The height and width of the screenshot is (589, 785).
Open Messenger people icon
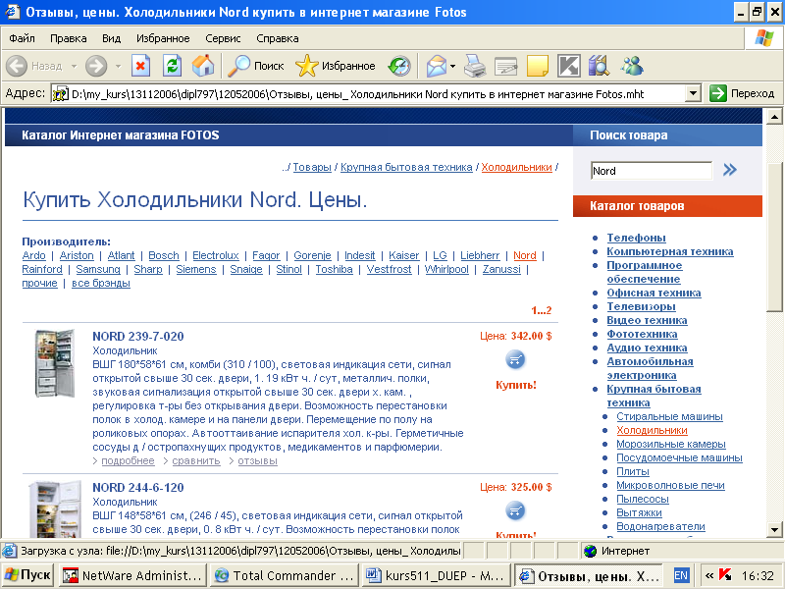[632, 66]
